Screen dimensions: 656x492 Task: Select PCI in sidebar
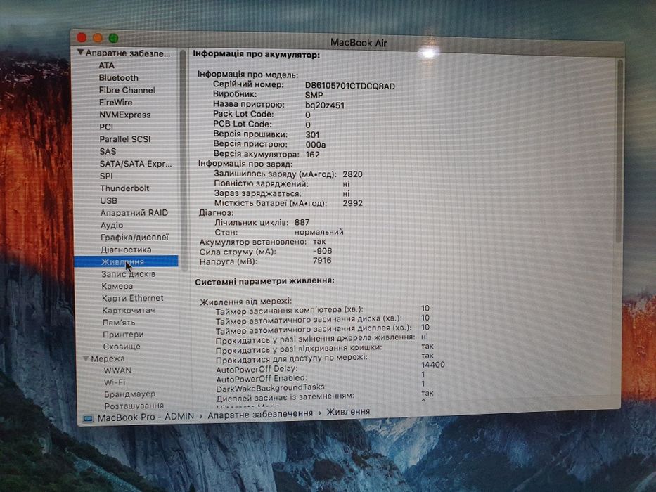(x=106, y=127)
